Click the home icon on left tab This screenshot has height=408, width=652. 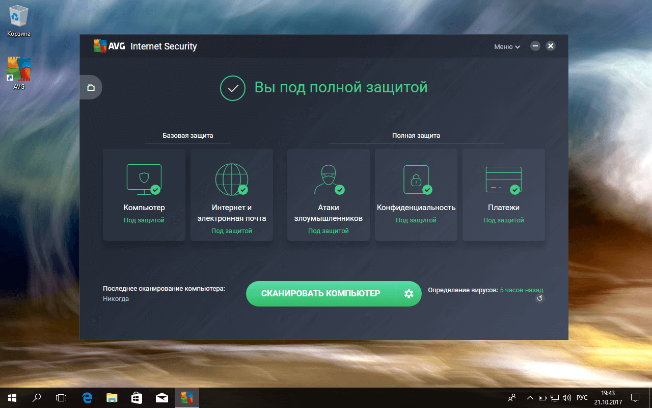click(91, 87)
